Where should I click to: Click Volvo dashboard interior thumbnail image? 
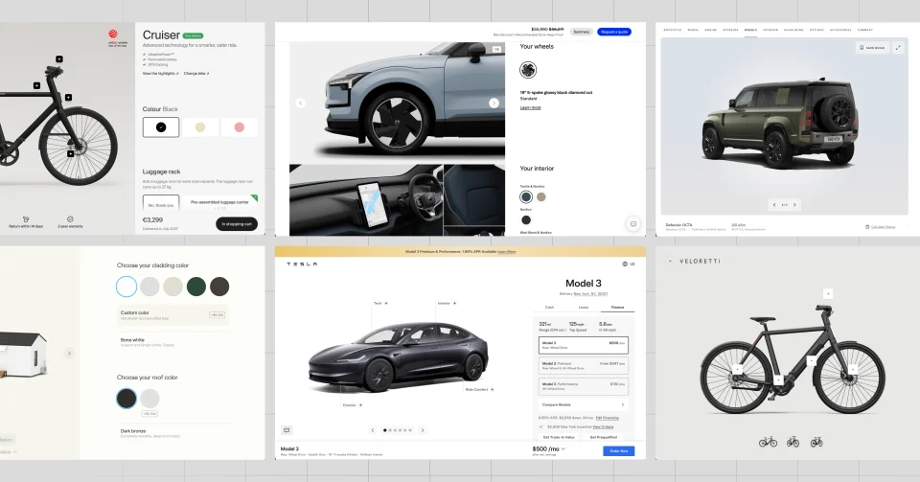click(366, 199)
